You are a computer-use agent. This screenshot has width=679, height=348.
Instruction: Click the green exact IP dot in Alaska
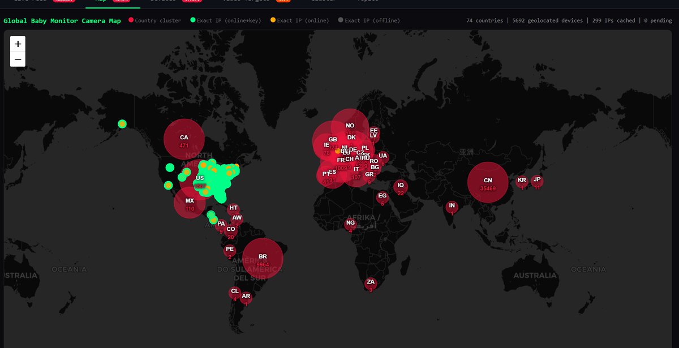122,124
